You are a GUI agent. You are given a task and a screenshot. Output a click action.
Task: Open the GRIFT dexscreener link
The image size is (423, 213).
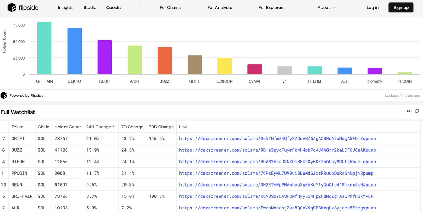point(277,138)
